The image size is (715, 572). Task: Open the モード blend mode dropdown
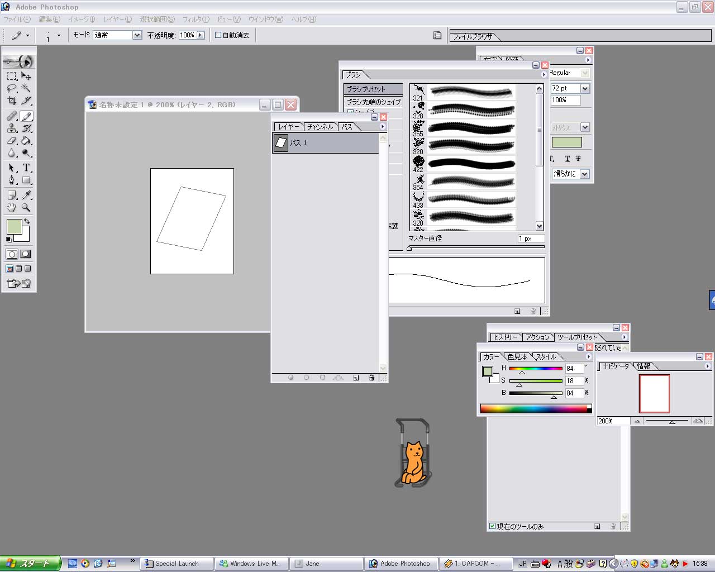(137, 35)
